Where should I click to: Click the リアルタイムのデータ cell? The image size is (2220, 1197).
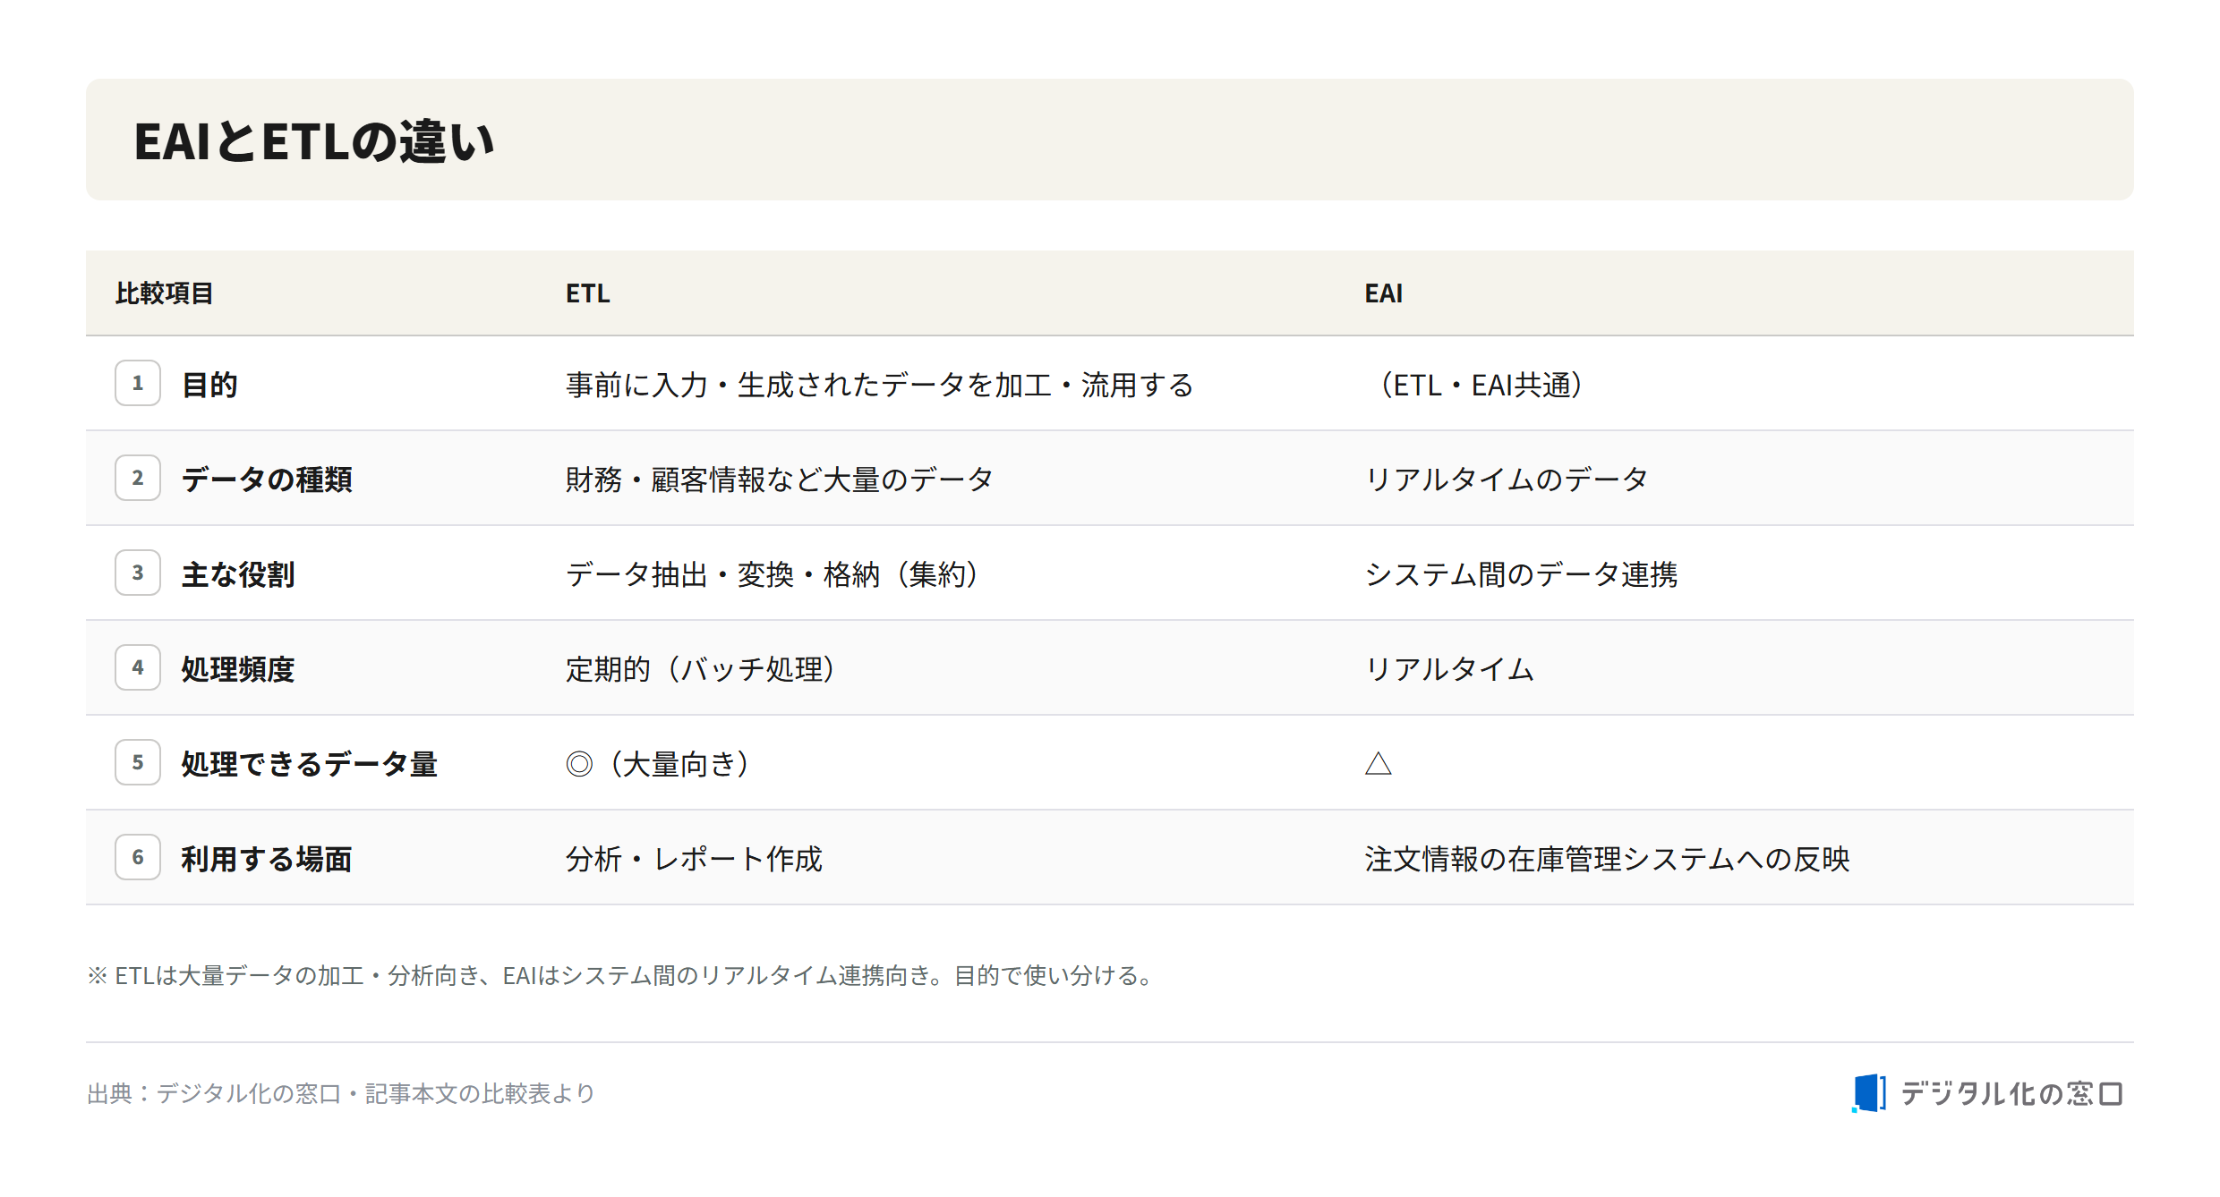[x=1507, y=479]
